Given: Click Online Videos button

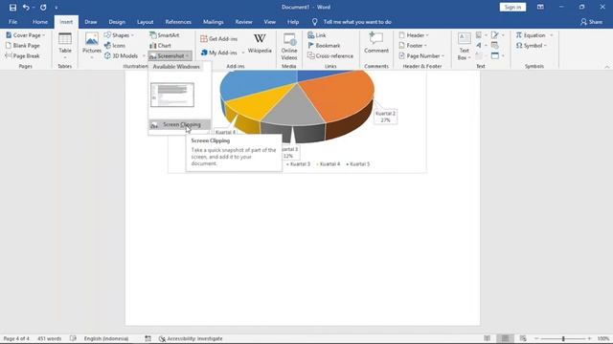Looking at the screenshot, I should click(289, 46).
